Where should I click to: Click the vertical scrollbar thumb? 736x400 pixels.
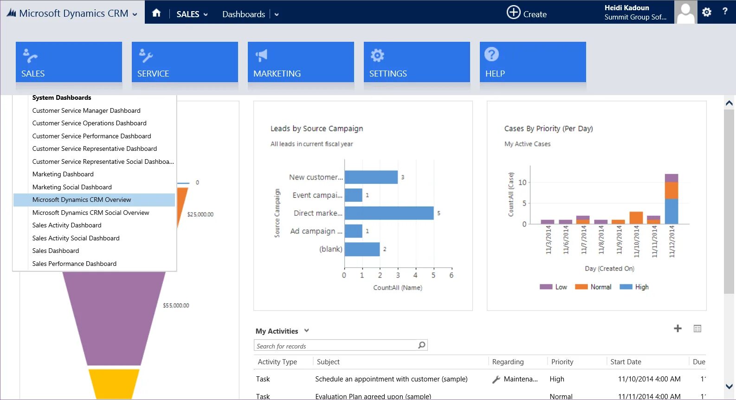[729, 201]
